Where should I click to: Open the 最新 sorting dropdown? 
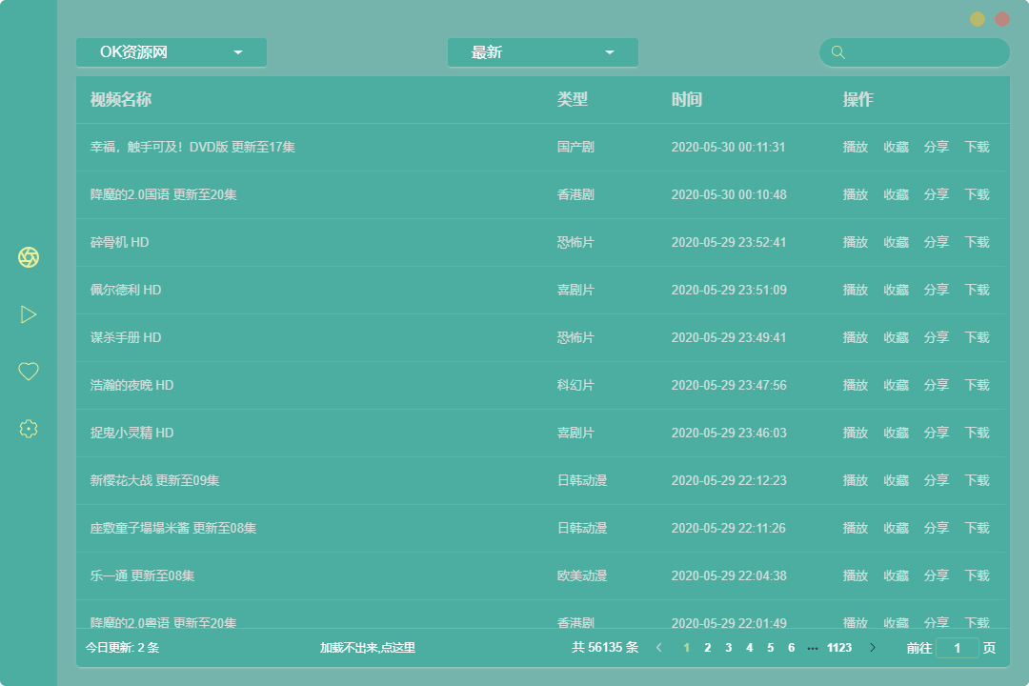coord(542,52)
